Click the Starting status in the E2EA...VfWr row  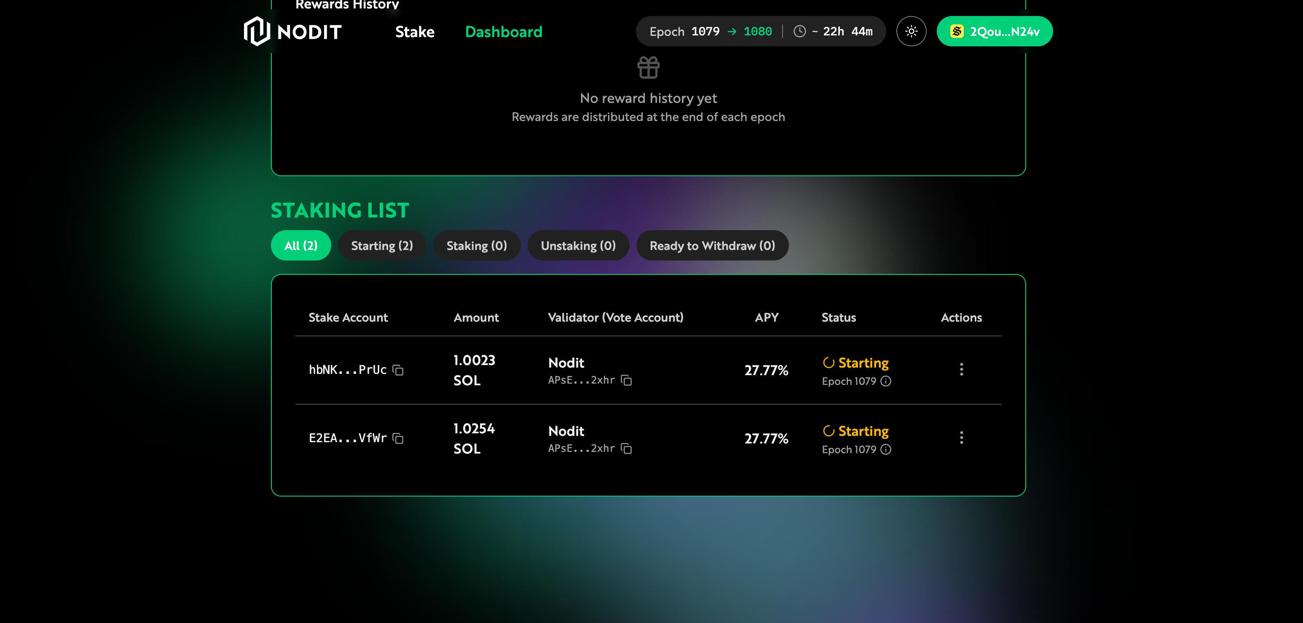click(856, 431)
